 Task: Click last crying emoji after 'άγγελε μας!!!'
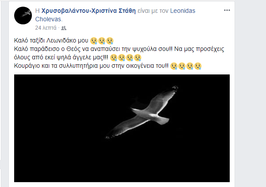pyautogui.click(x=138, y=58)
